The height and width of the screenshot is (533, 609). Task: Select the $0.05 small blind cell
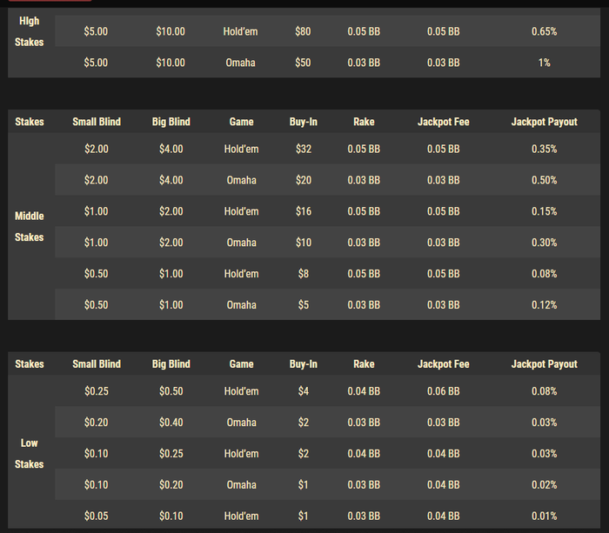(97, 516)
